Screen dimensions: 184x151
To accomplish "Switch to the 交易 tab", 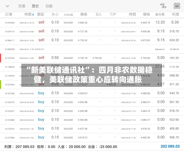I will [22, 6].
